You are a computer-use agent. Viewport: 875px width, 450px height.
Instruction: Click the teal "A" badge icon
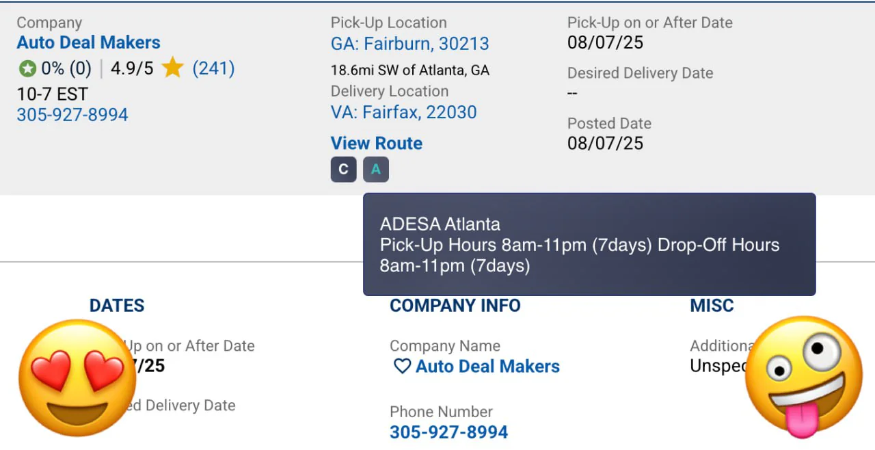point(375,170)
